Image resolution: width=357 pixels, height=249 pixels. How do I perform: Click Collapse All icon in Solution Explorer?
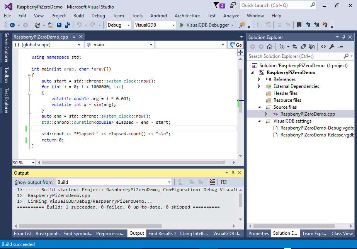pyautogui.click(x=303, y=47)
